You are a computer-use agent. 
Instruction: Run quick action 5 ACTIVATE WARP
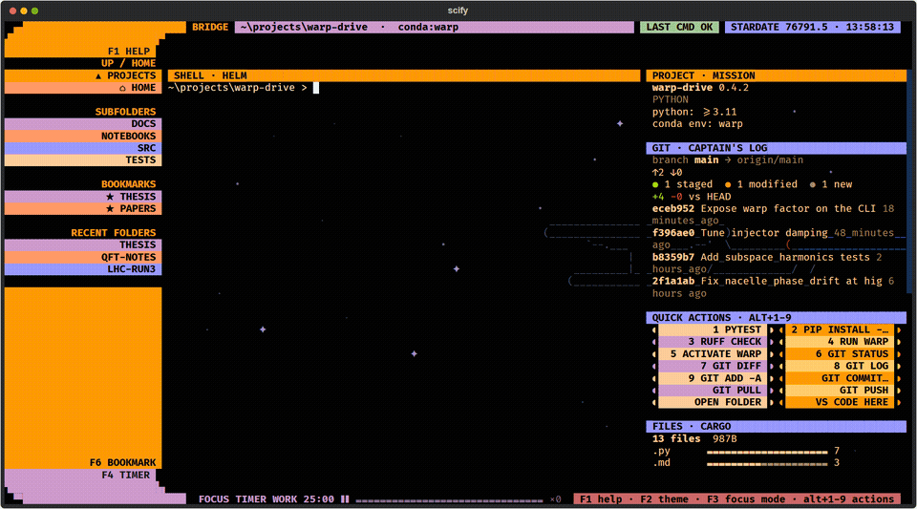713,354
